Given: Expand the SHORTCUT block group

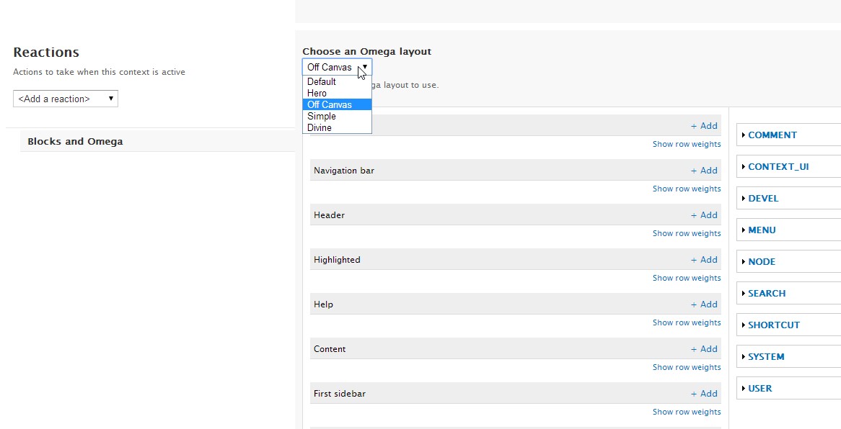Looking at the screenshot, I should coord(773,325).
